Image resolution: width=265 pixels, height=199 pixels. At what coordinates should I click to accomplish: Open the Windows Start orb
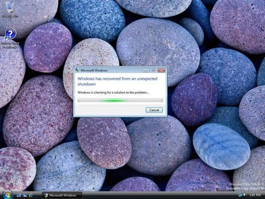(x=7, y=195)
